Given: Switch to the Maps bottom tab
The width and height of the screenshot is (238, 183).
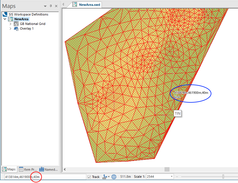Looking at the screenshot, I should pyautogui.click(x=9, y=169).
